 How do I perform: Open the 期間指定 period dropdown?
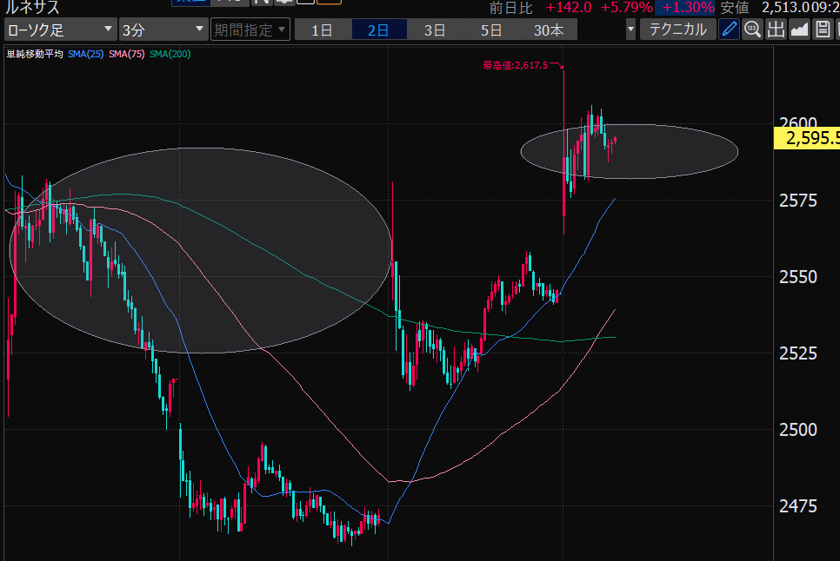tap(247, 30)
